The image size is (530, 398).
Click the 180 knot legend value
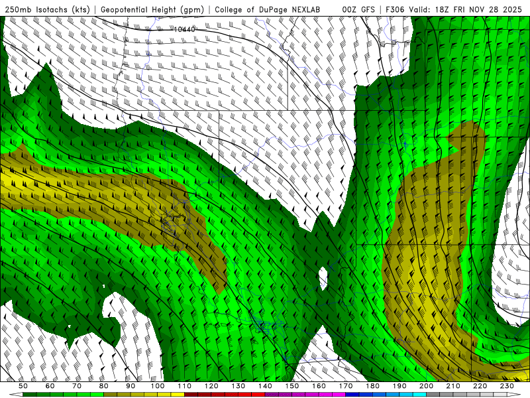[373, 386]
